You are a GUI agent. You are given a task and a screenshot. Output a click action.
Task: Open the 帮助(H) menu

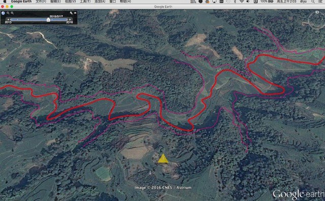pyautogui.click(x=125, y=2)
